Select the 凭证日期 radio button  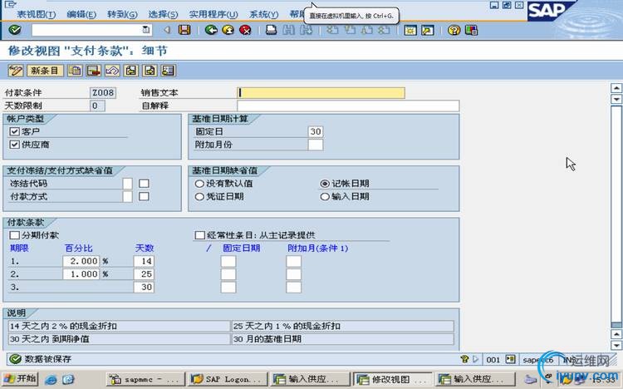[x=199, y=196]
